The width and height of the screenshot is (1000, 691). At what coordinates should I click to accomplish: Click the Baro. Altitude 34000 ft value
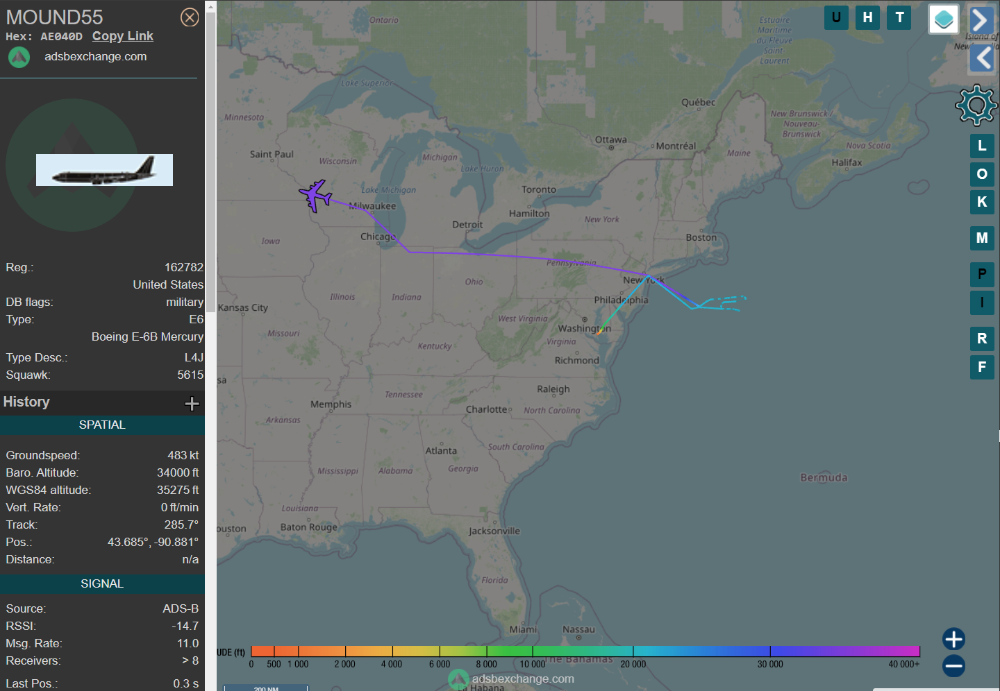point(178,472)
